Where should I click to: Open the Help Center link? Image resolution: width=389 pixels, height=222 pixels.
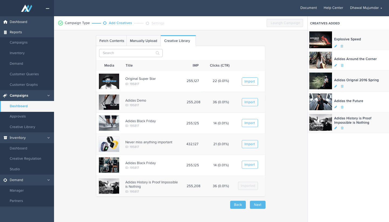tap(333, 8)
